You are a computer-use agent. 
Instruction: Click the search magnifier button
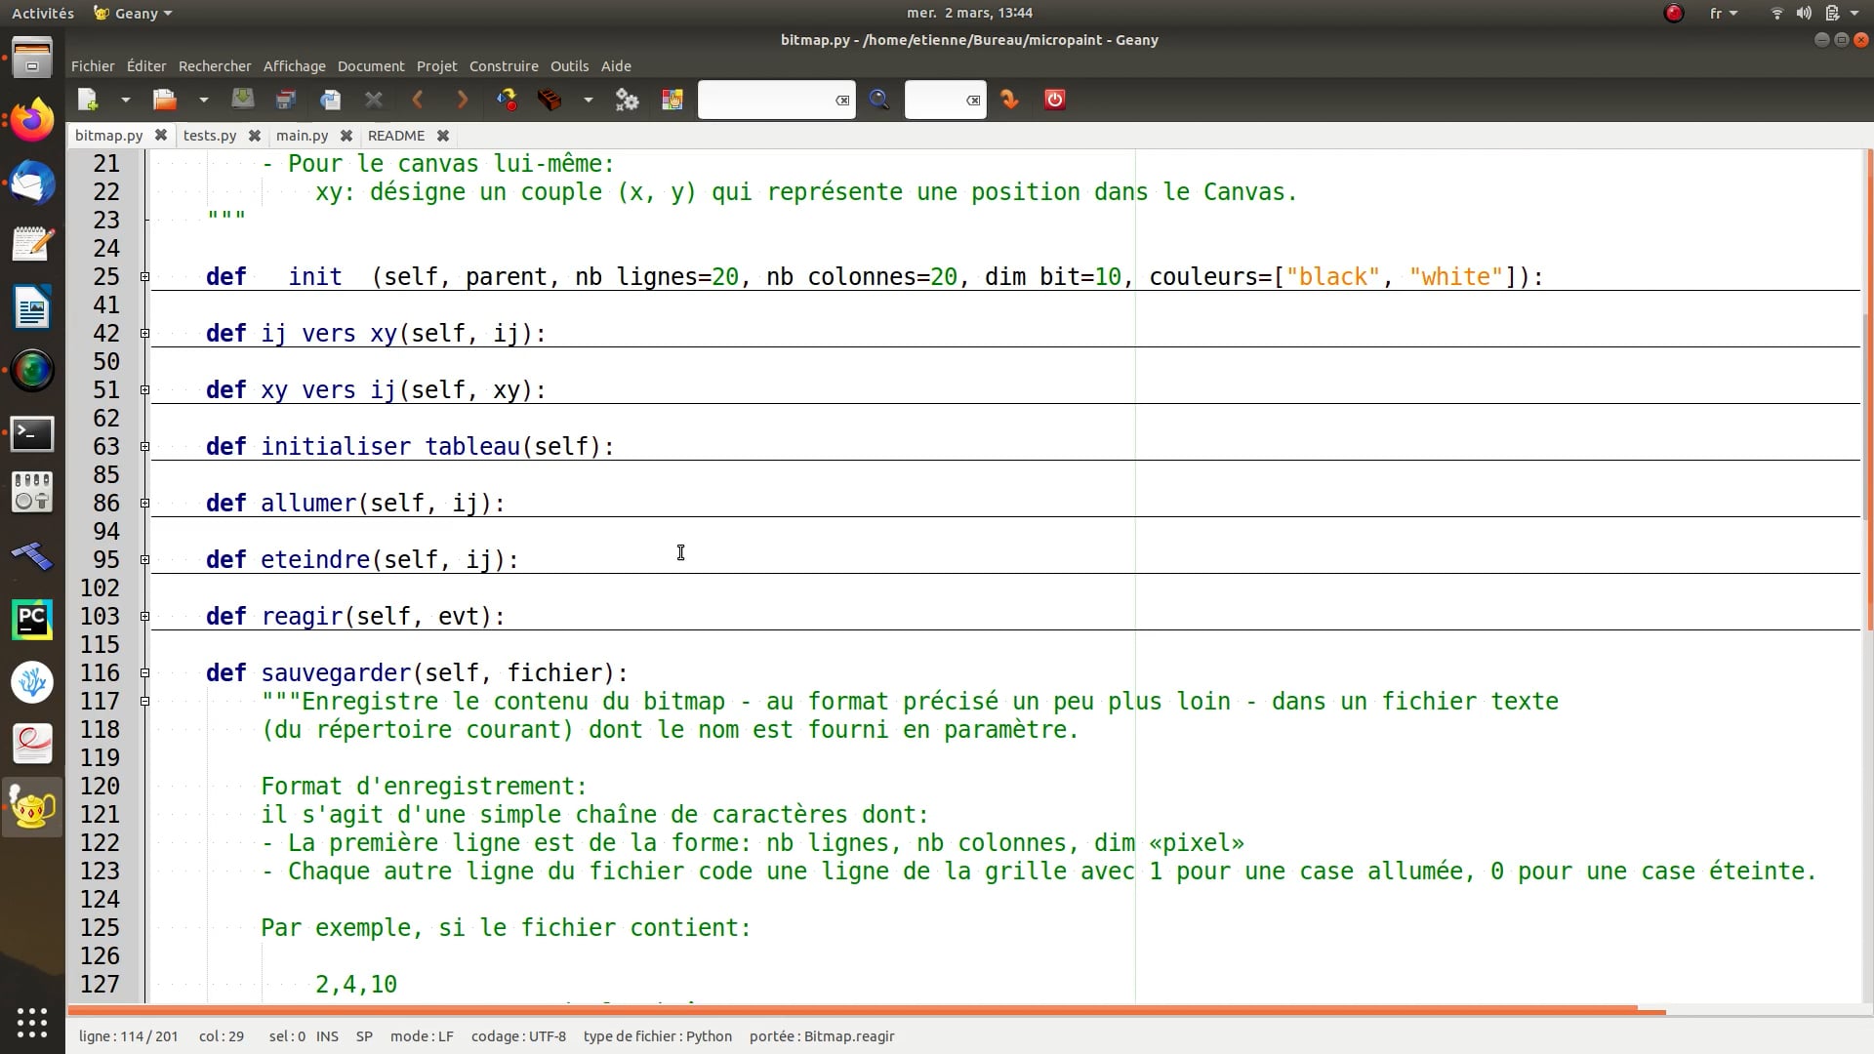click(878, 100)
